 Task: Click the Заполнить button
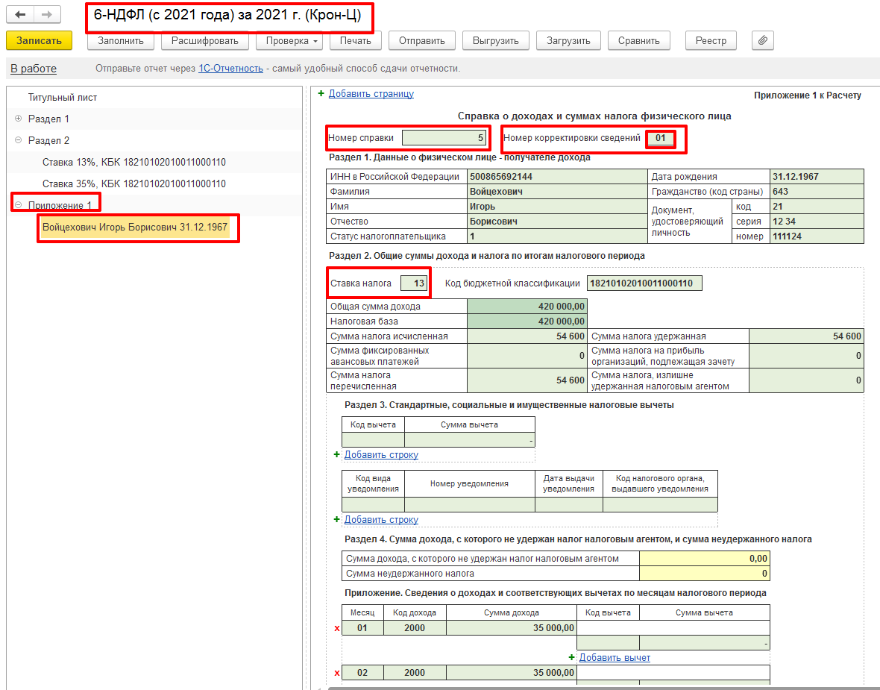coord(121,41)
